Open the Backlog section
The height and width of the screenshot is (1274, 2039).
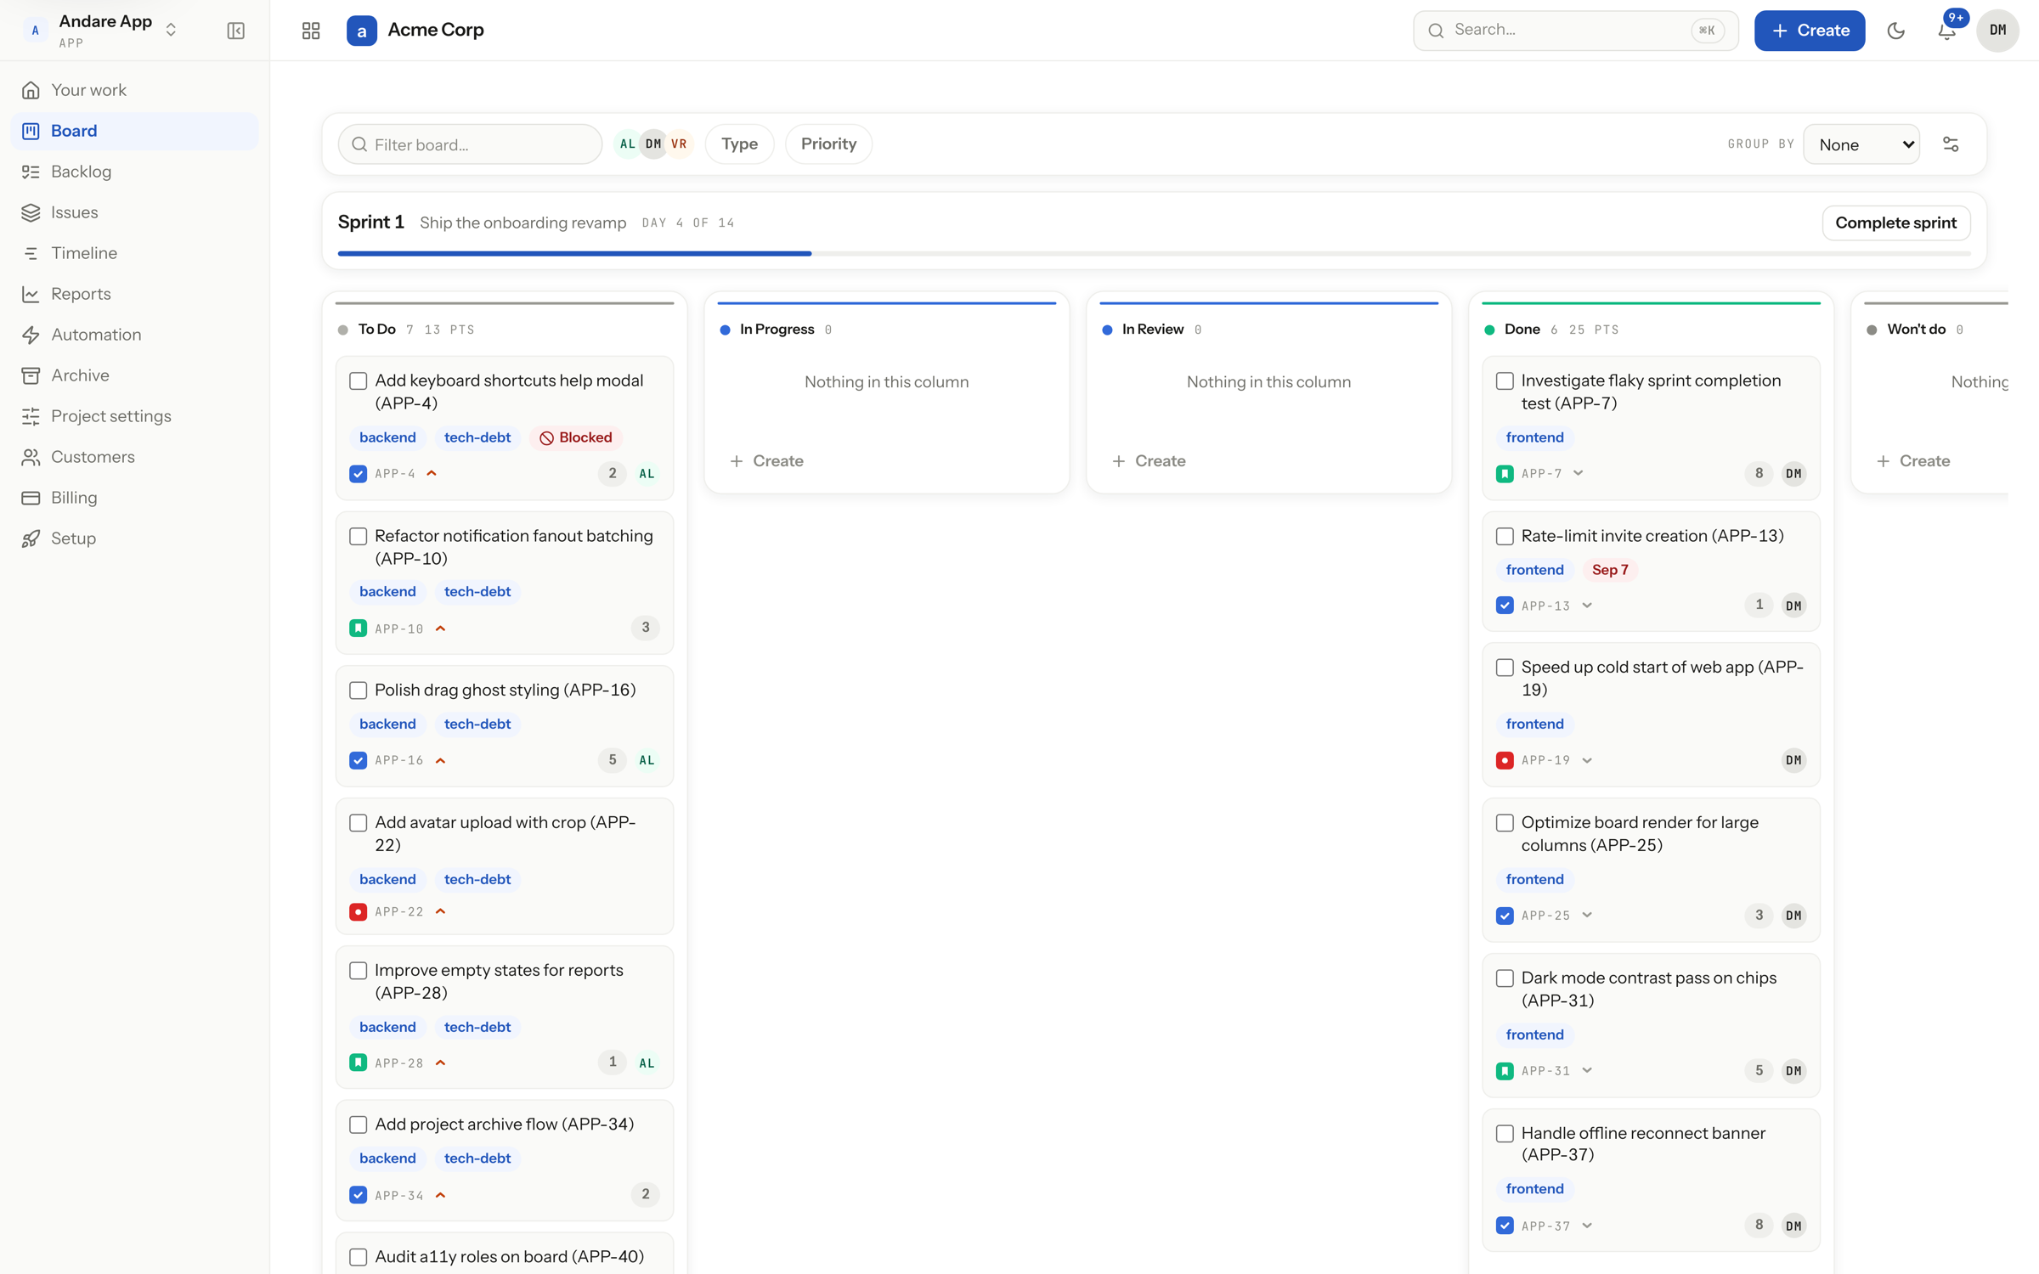tap(134, 172)
